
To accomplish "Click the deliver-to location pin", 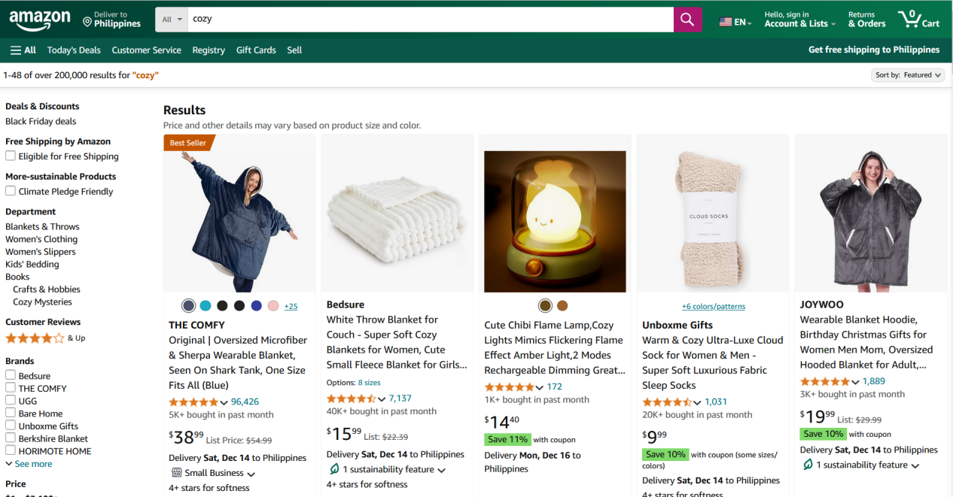I will [87, 20].
